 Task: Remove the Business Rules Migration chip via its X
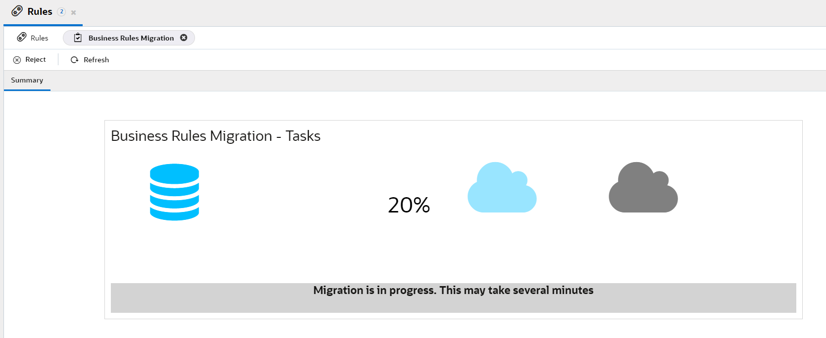[x=184, y=37]
